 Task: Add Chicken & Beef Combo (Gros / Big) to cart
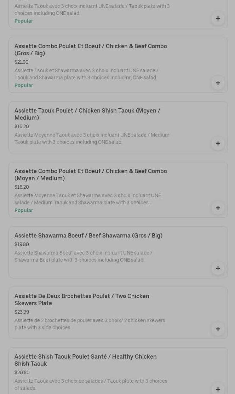218,83
